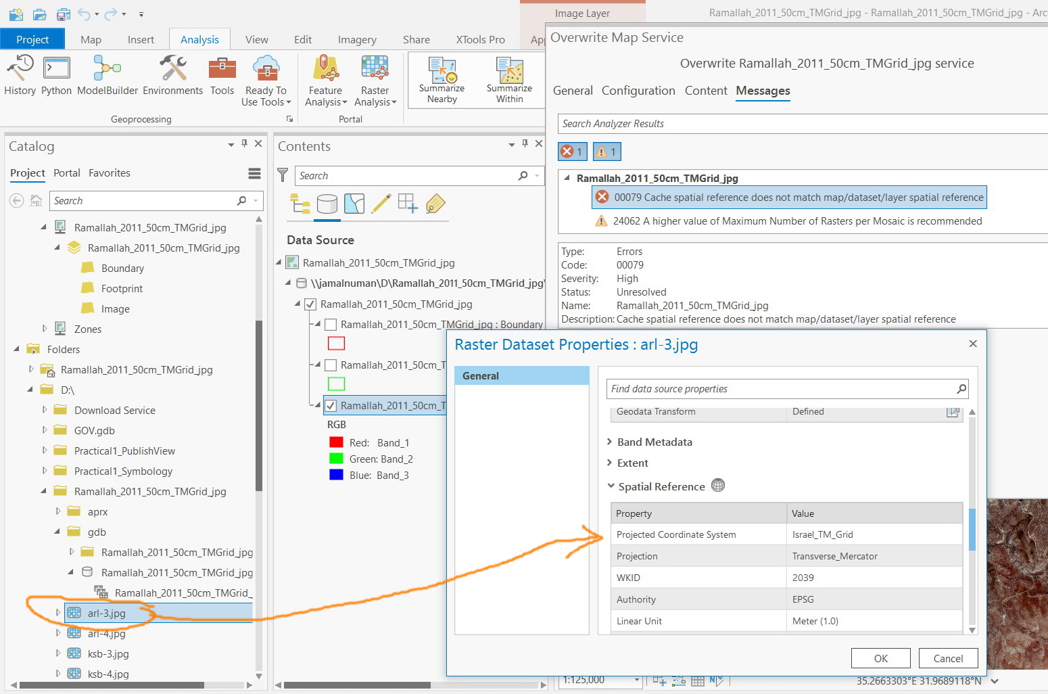Expand arl-3.jpg in Catalog tree
Image resolution: width=1048 pixels, height=694 pixels.
click(58, 613)
